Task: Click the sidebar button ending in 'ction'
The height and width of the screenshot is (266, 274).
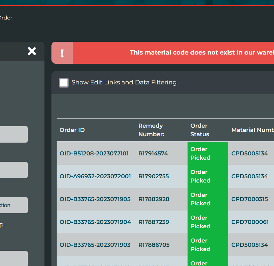Action: [x=9, y=205]
